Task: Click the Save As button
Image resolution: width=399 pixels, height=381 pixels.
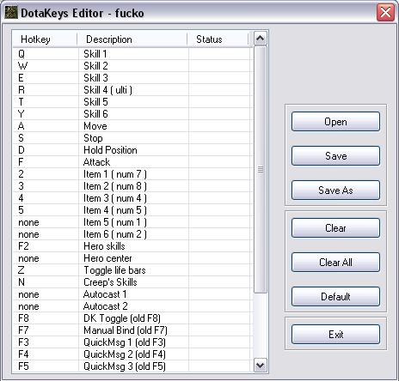Action: (x=335, y=190)
